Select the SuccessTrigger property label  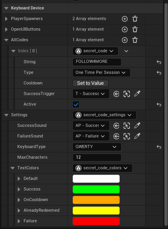click(39, 94)
